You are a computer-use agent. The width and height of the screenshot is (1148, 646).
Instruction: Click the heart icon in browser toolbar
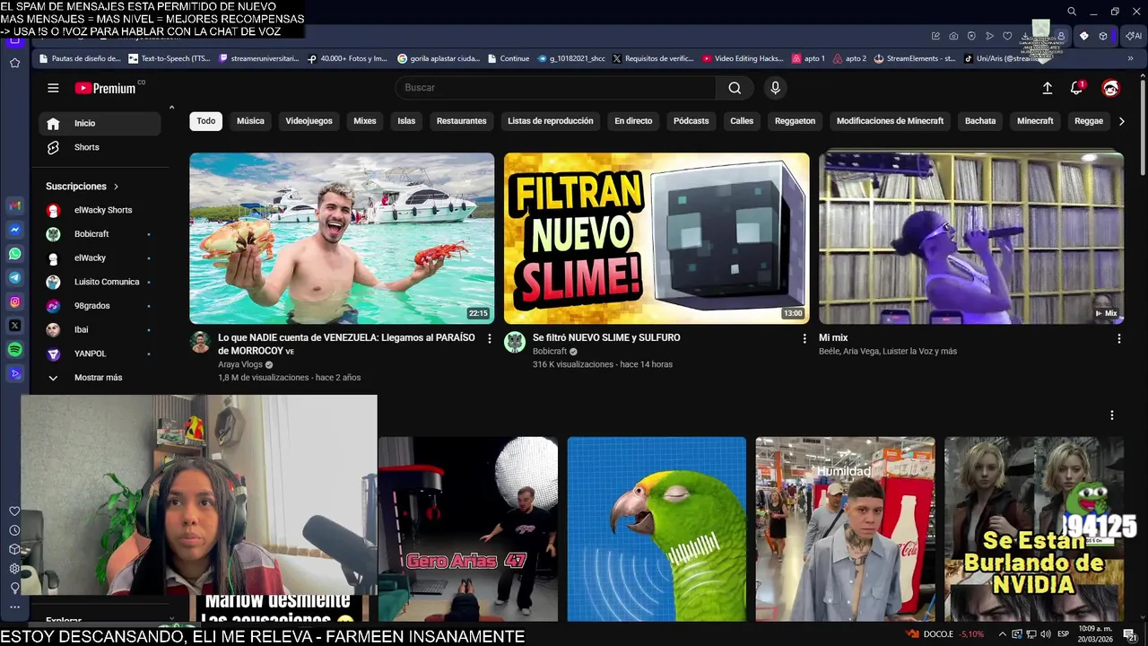pos(1007,36)
